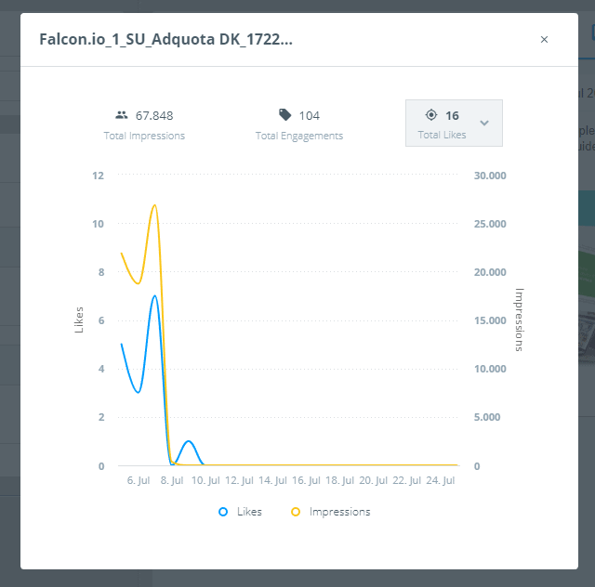This screenshot has height=587, width=595.
Task: Click the tag icon beside 104
Action: [x=285, y=114]
